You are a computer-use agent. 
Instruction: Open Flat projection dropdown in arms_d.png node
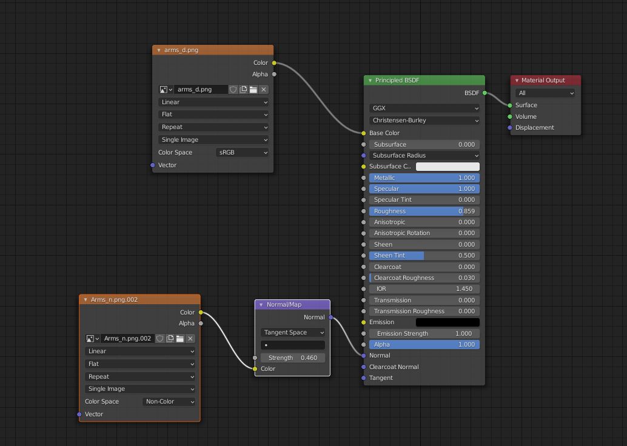[213, 115]
